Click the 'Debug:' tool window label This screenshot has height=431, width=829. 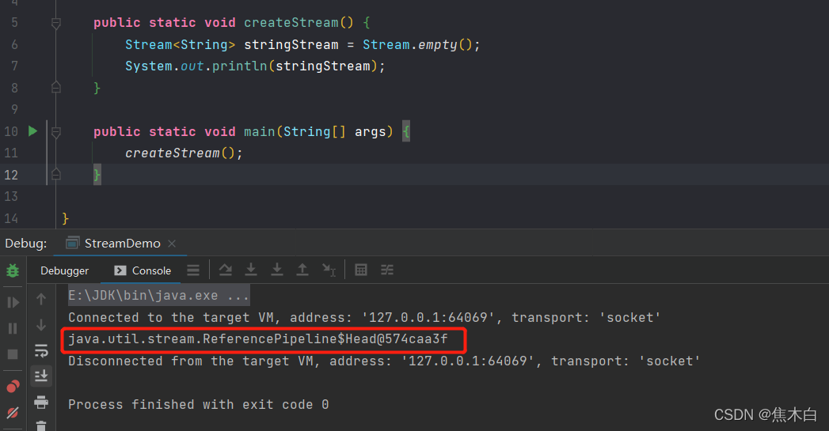(26, 243)
